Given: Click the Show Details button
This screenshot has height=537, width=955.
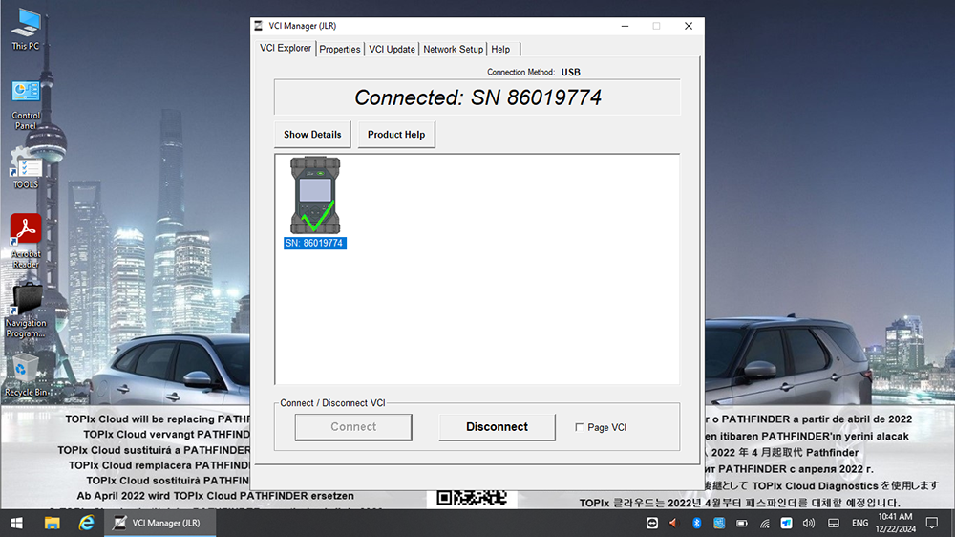Looking at the screenshot, I should click(312, 134).
